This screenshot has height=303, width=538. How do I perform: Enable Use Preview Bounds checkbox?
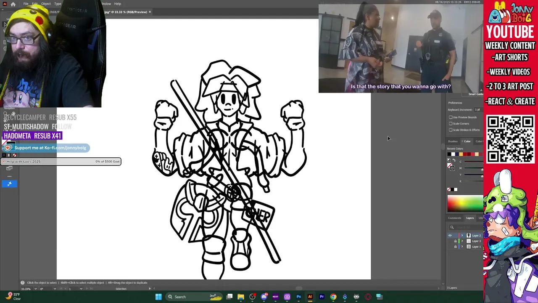[451, 117]
